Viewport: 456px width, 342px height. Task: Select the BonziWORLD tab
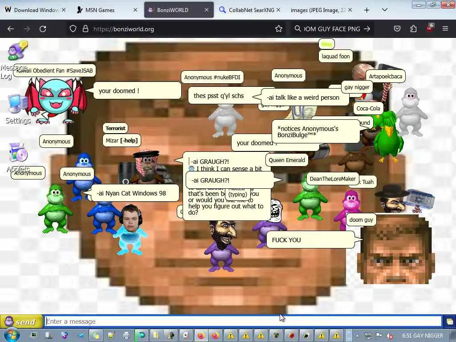click(x=179, y=10)
